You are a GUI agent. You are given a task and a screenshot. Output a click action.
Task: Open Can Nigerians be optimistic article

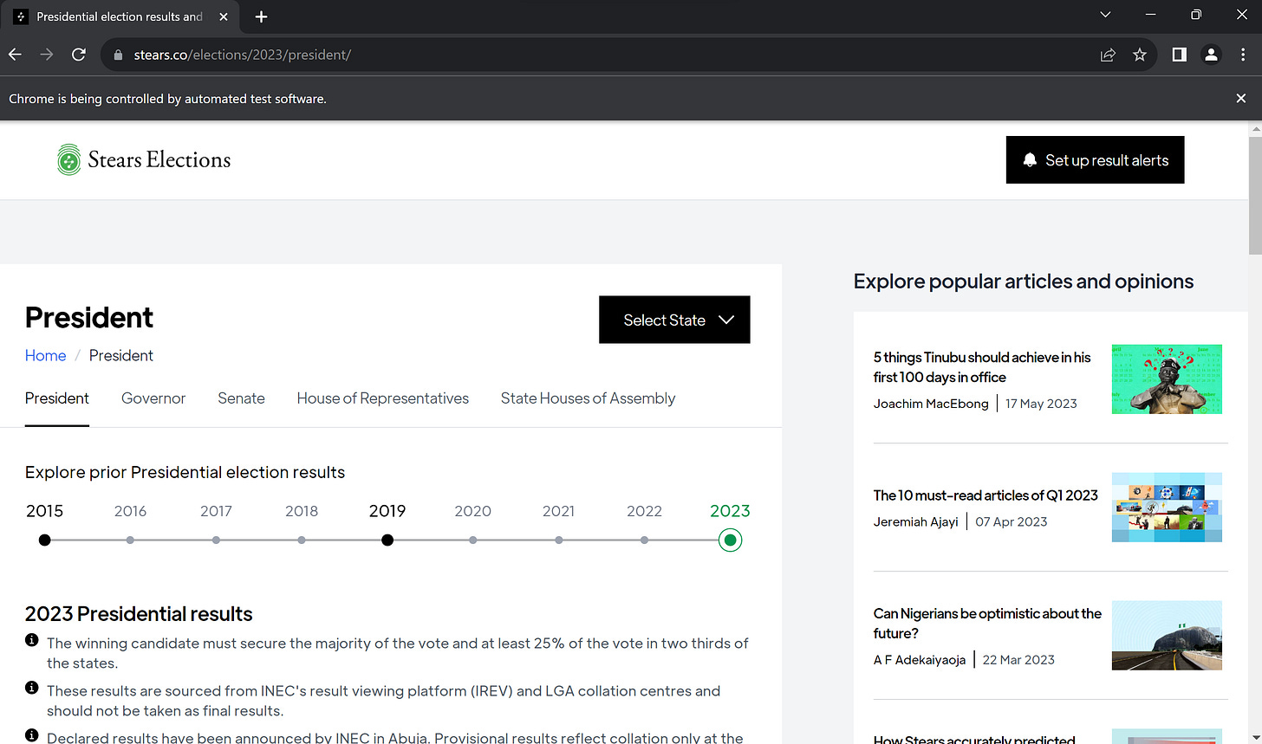pyautogui.click(x=987, y=624)
